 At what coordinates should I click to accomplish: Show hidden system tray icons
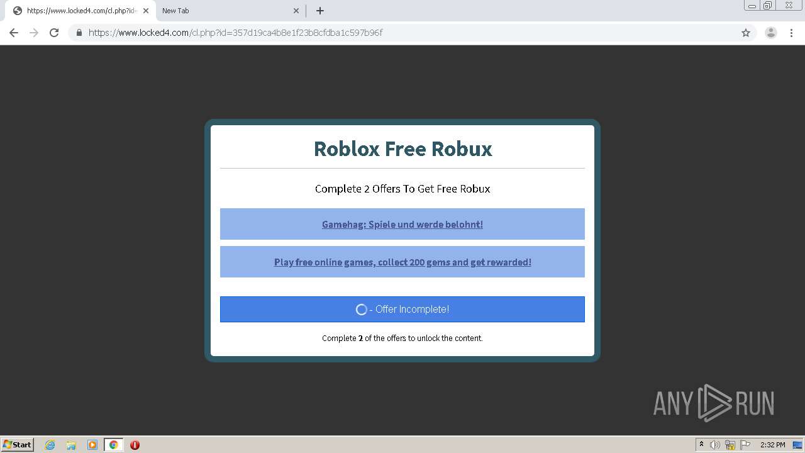coord(702,445)
